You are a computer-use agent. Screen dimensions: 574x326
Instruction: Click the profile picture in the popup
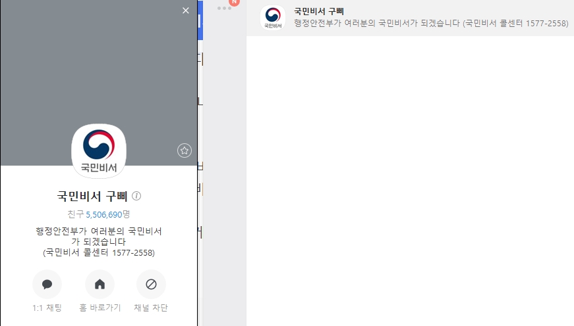pos(99,151)
